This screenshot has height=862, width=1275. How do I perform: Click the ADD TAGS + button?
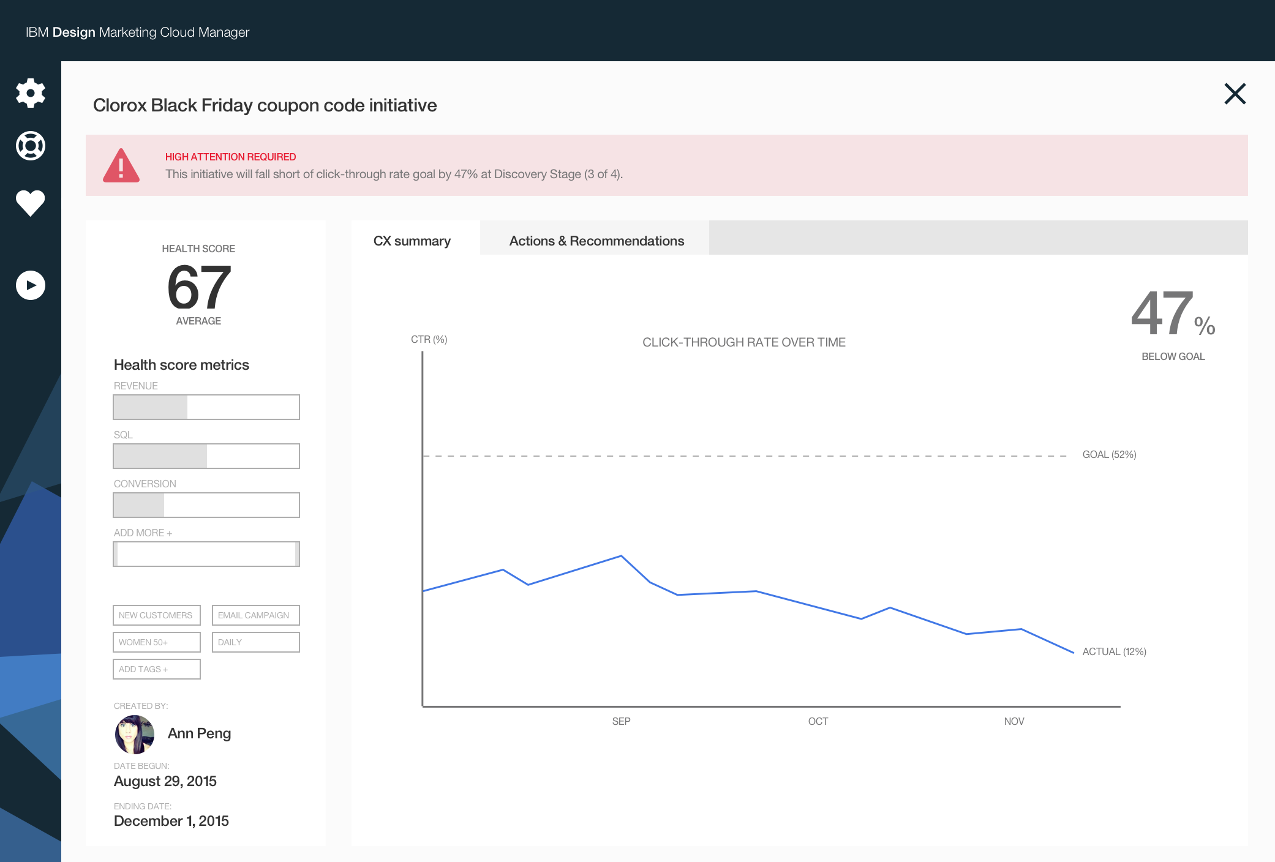157,669
